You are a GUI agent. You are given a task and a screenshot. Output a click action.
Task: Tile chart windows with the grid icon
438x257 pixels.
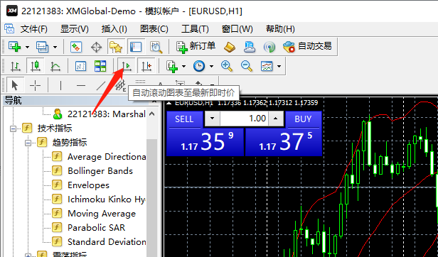click(x=100, y=67)
